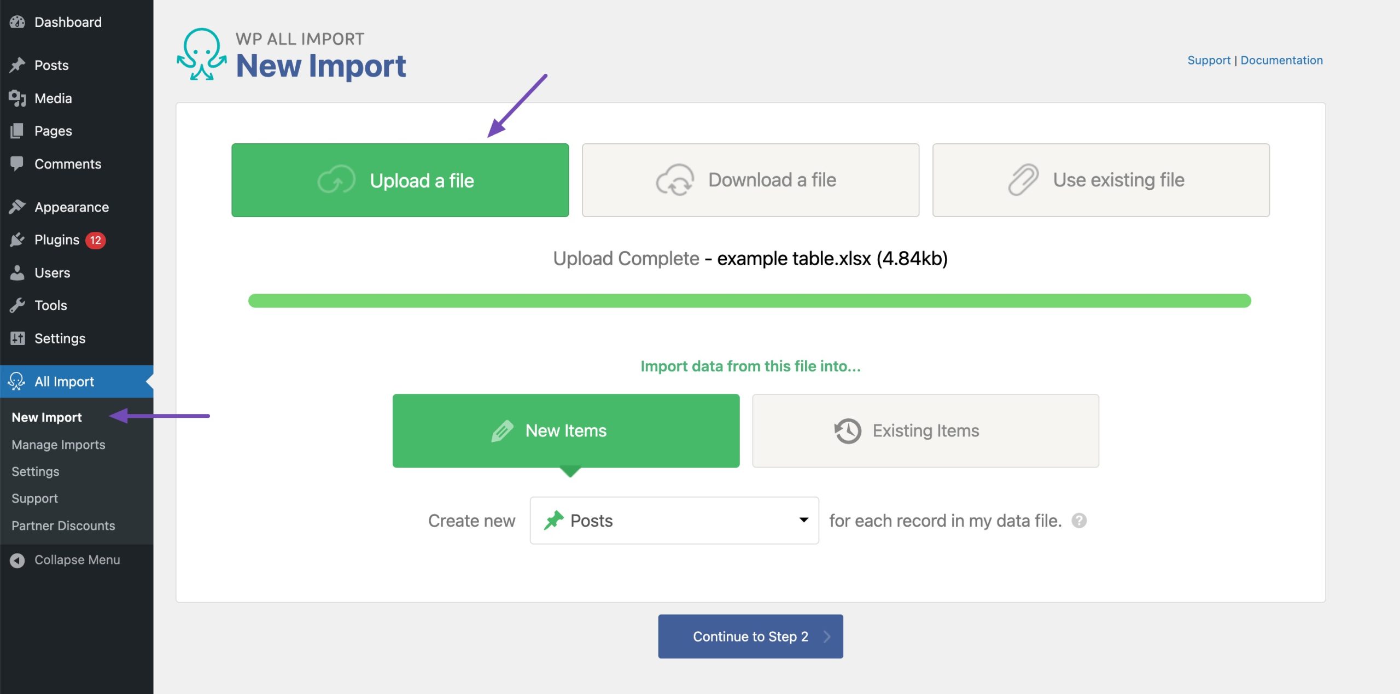Viewport: 1400px width, 694px height.
Task: Open All Import menu item
Action: click(x=77, y=381)
